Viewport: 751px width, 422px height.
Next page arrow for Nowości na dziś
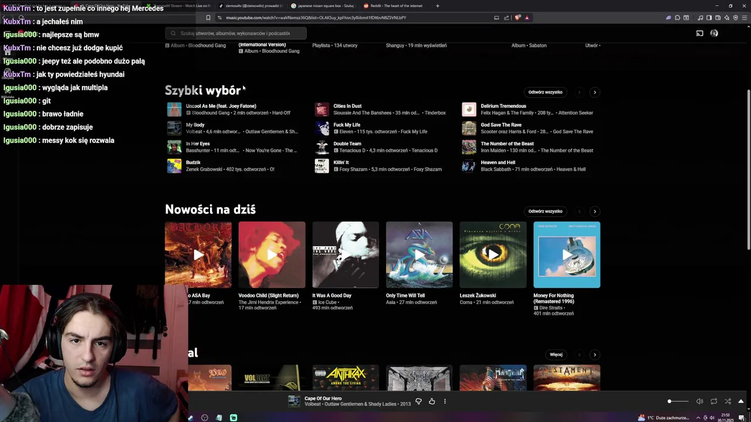tap(594, 211)
